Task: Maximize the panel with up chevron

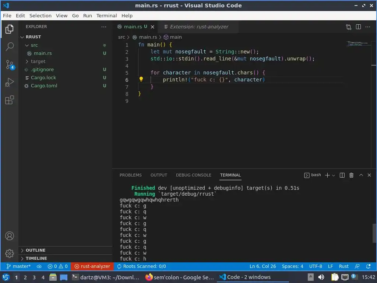Action: (361, 175)
